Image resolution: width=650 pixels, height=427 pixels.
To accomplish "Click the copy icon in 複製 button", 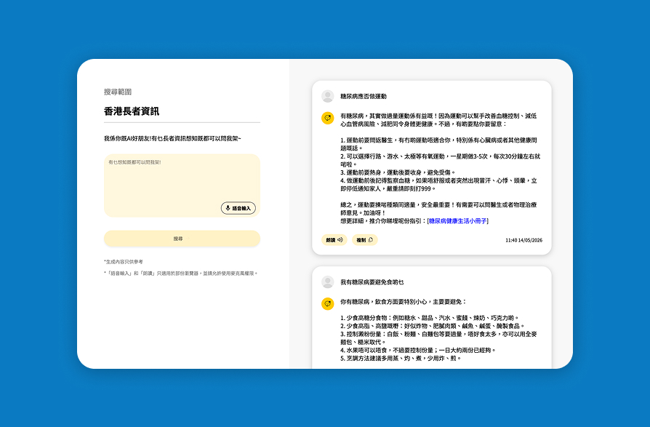I will [x=371, y=240].
